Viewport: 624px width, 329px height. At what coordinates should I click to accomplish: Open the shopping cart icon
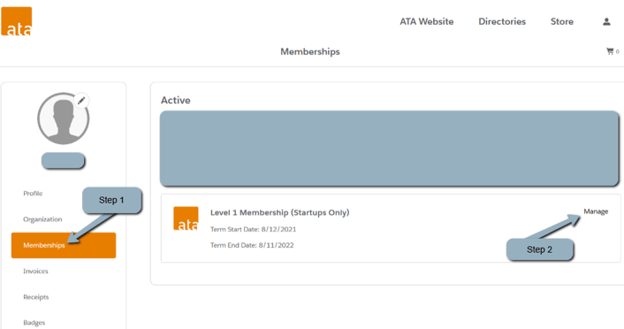point(610,51)
